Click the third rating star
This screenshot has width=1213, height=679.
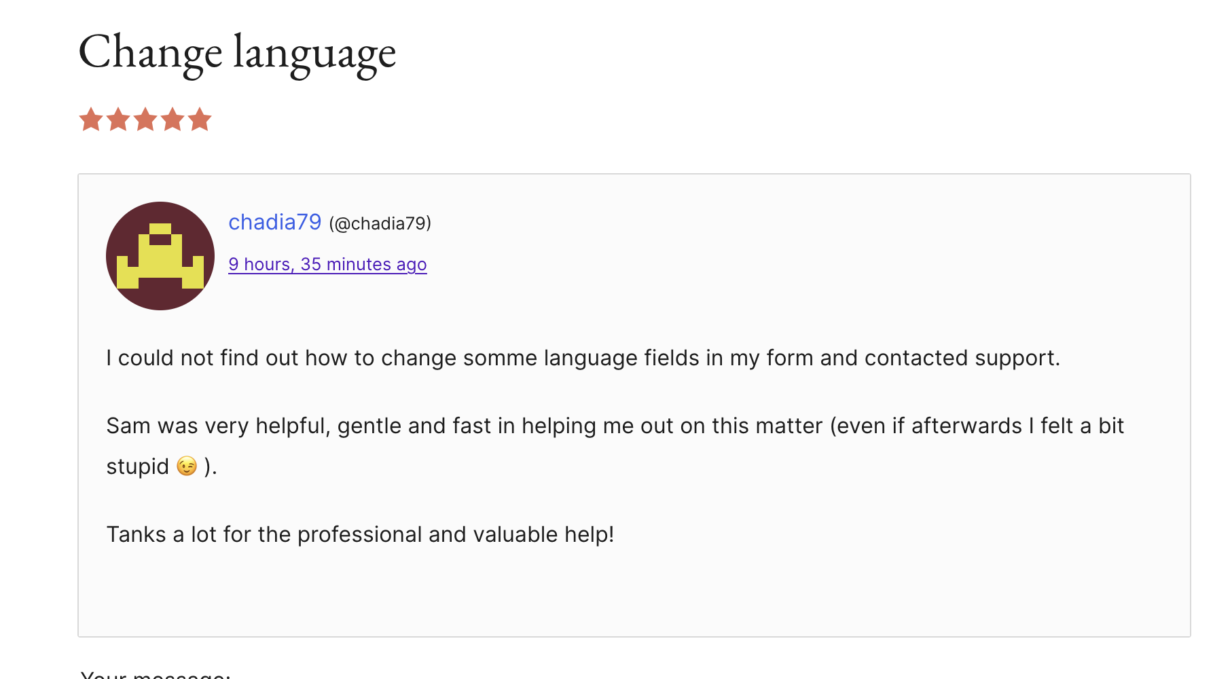(145, 120)
